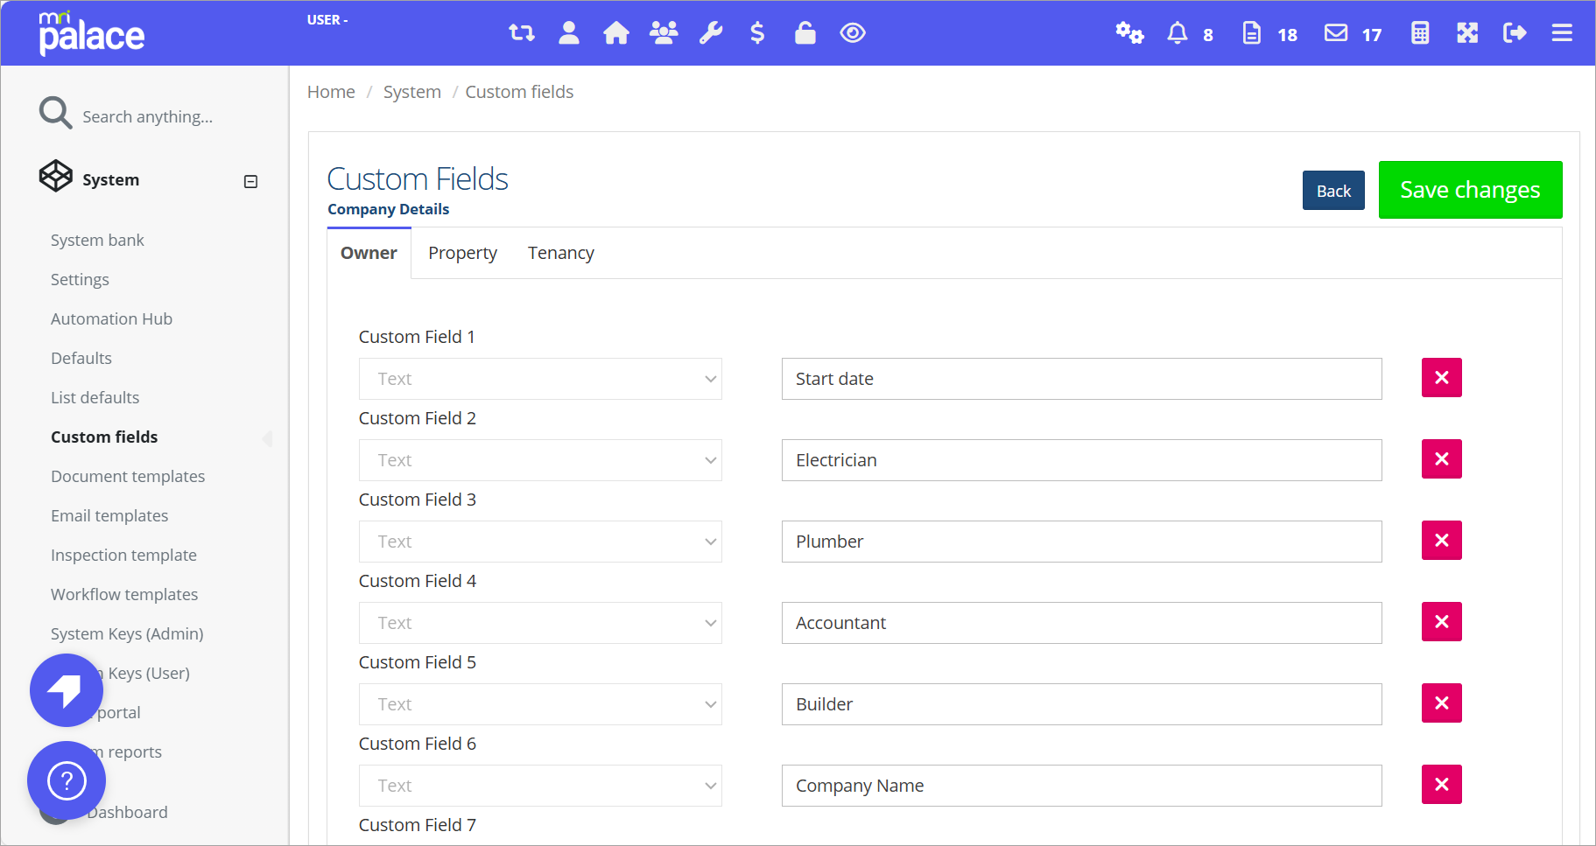Open Custom Field 4 type dropdown

pos(540,623)
